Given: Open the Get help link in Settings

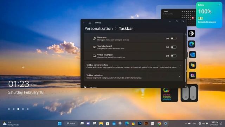Looking at the screenshot, I should 92,87.
